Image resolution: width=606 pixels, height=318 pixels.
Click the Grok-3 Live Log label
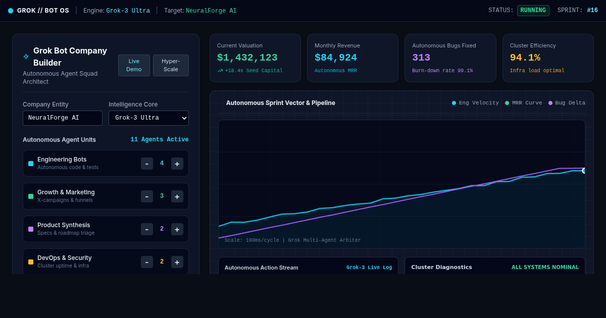pyautogui.click(x=369, y=268)
